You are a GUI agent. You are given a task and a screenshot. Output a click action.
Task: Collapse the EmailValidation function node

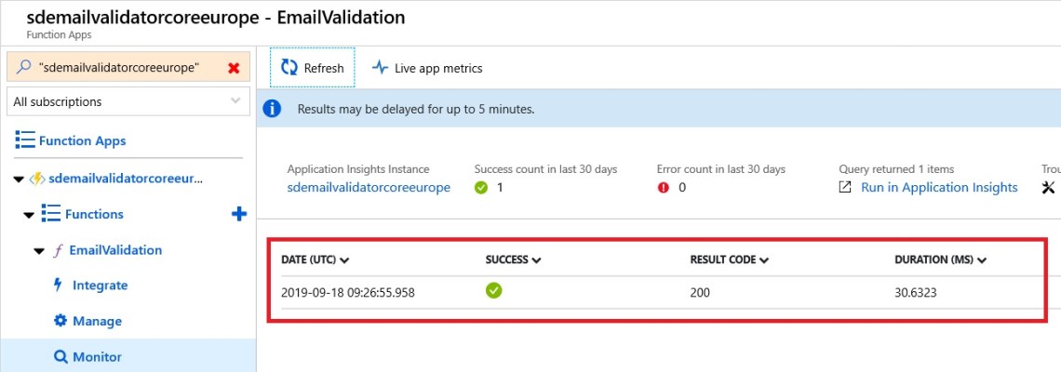pos(39,251)
